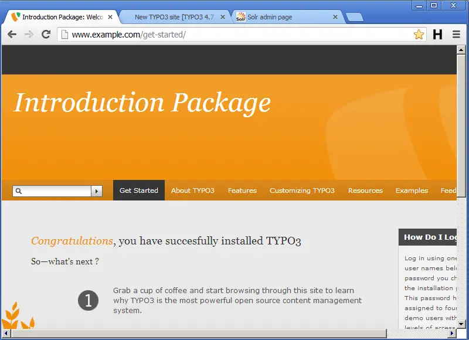Click the H extension icon

point(437,35)
